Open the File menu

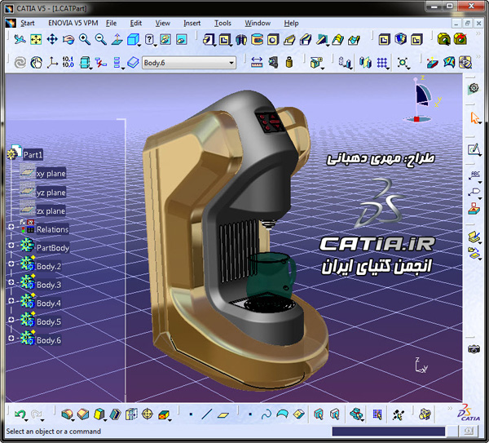111,23
